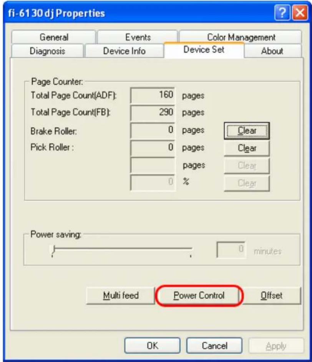Open the General tab
Viewport: 312px width, 362px height.
click(x=54, y=37)
